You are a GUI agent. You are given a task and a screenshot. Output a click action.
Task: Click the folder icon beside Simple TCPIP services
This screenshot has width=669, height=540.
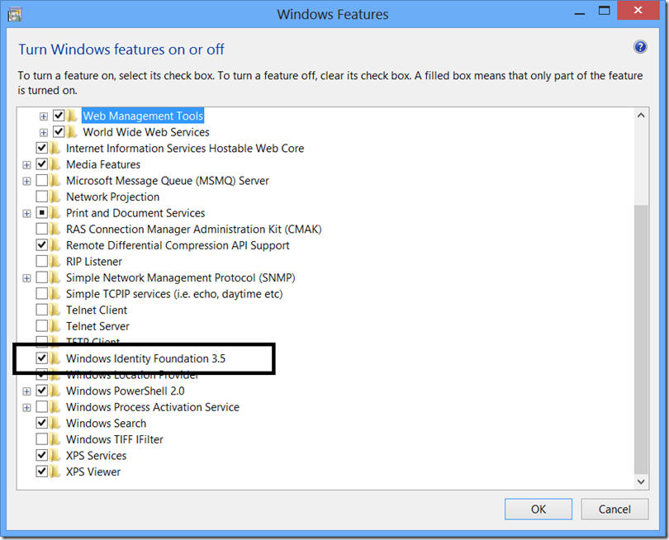[55, 294]
